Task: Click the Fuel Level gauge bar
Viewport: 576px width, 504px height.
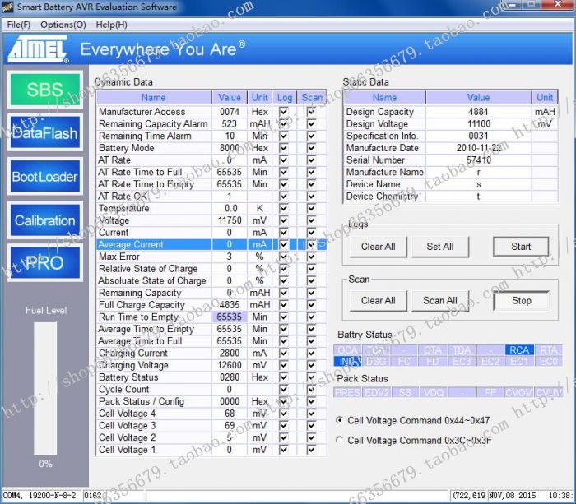Action: click(45, 388)
